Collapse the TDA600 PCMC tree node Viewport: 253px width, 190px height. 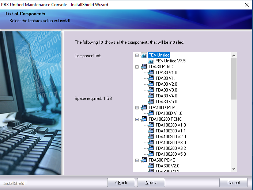(x=137, y=160)
